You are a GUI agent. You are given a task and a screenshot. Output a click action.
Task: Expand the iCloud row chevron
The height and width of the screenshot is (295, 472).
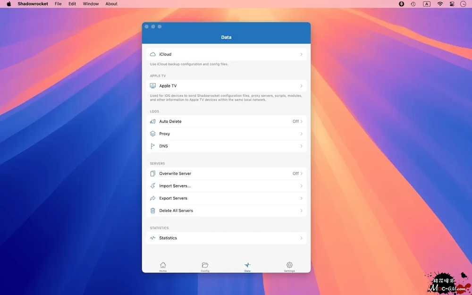click(302, 54)
